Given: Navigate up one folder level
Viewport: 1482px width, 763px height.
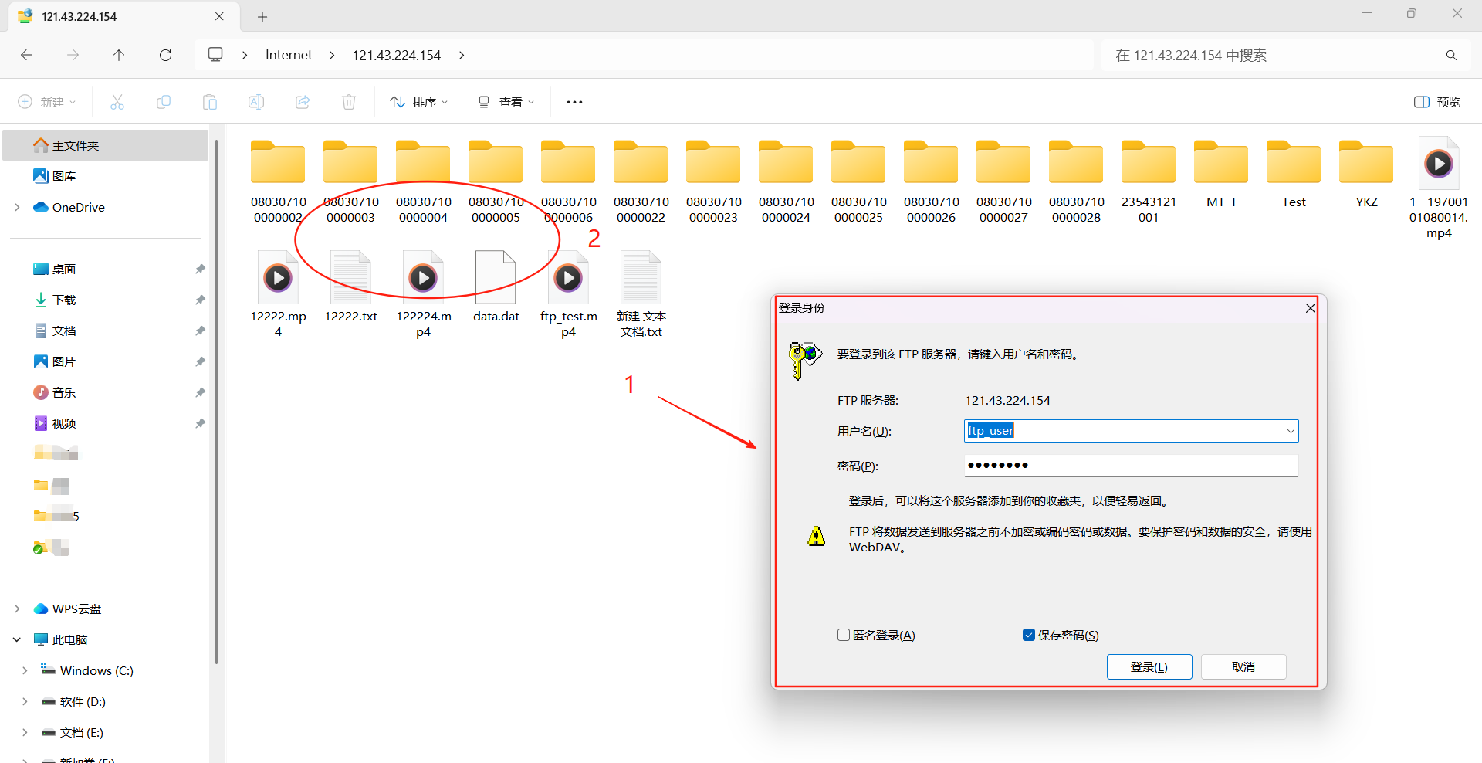Looking at the screenshot, I should tap(119, 55).
